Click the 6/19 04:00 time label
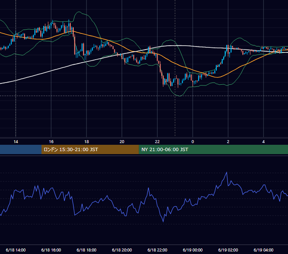288x254 pixels. [x=263, y=250]
